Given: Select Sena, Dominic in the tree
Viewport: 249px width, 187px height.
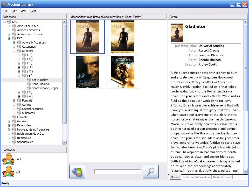Looking at the screenshot, I should point(41,84).
